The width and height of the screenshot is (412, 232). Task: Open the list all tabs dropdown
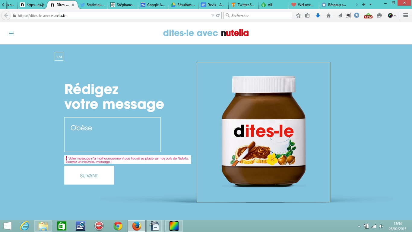(371, 5)
